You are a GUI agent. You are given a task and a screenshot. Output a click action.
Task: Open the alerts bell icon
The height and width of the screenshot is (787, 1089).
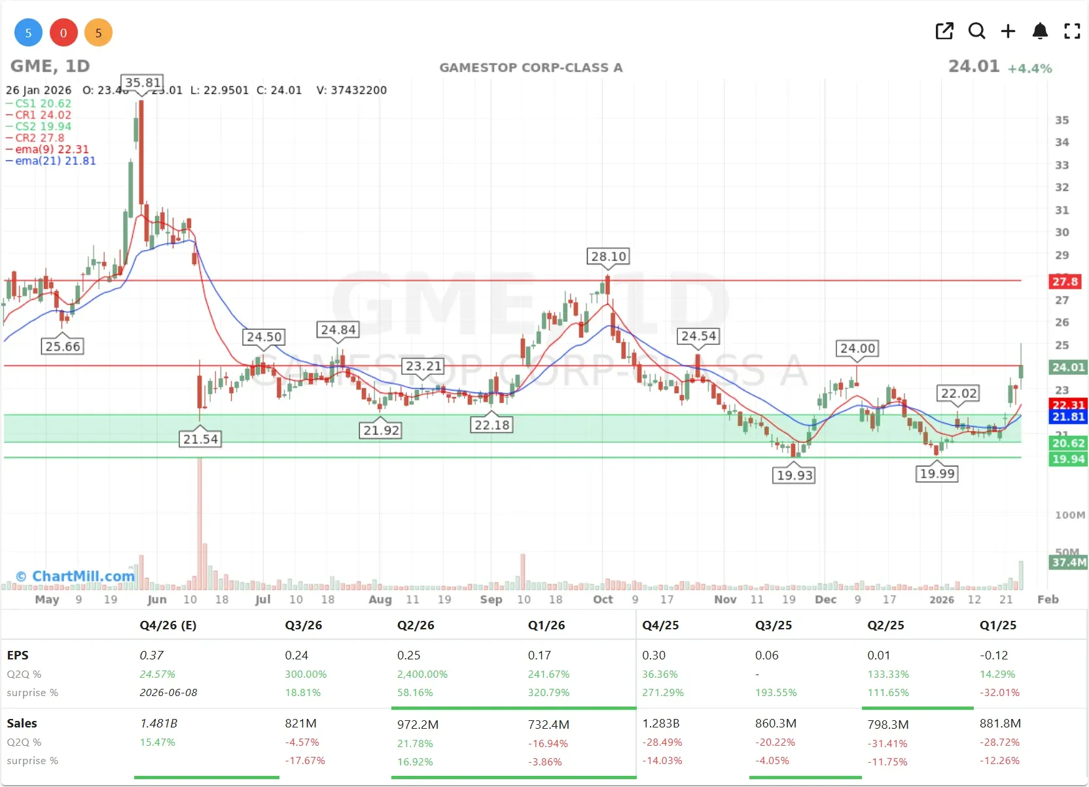click(1040, 31)
